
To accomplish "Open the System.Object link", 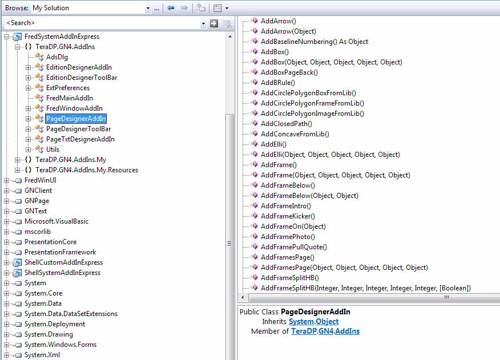I will click(313, 322).
